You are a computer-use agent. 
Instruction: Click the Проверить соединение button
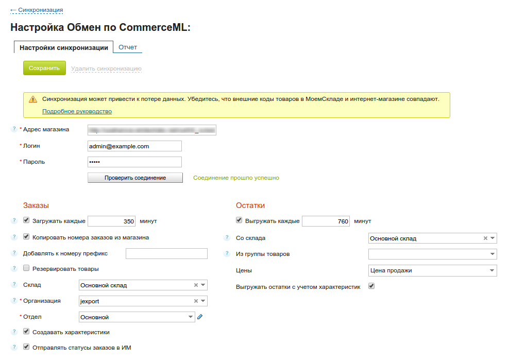[x=135, y=178]
